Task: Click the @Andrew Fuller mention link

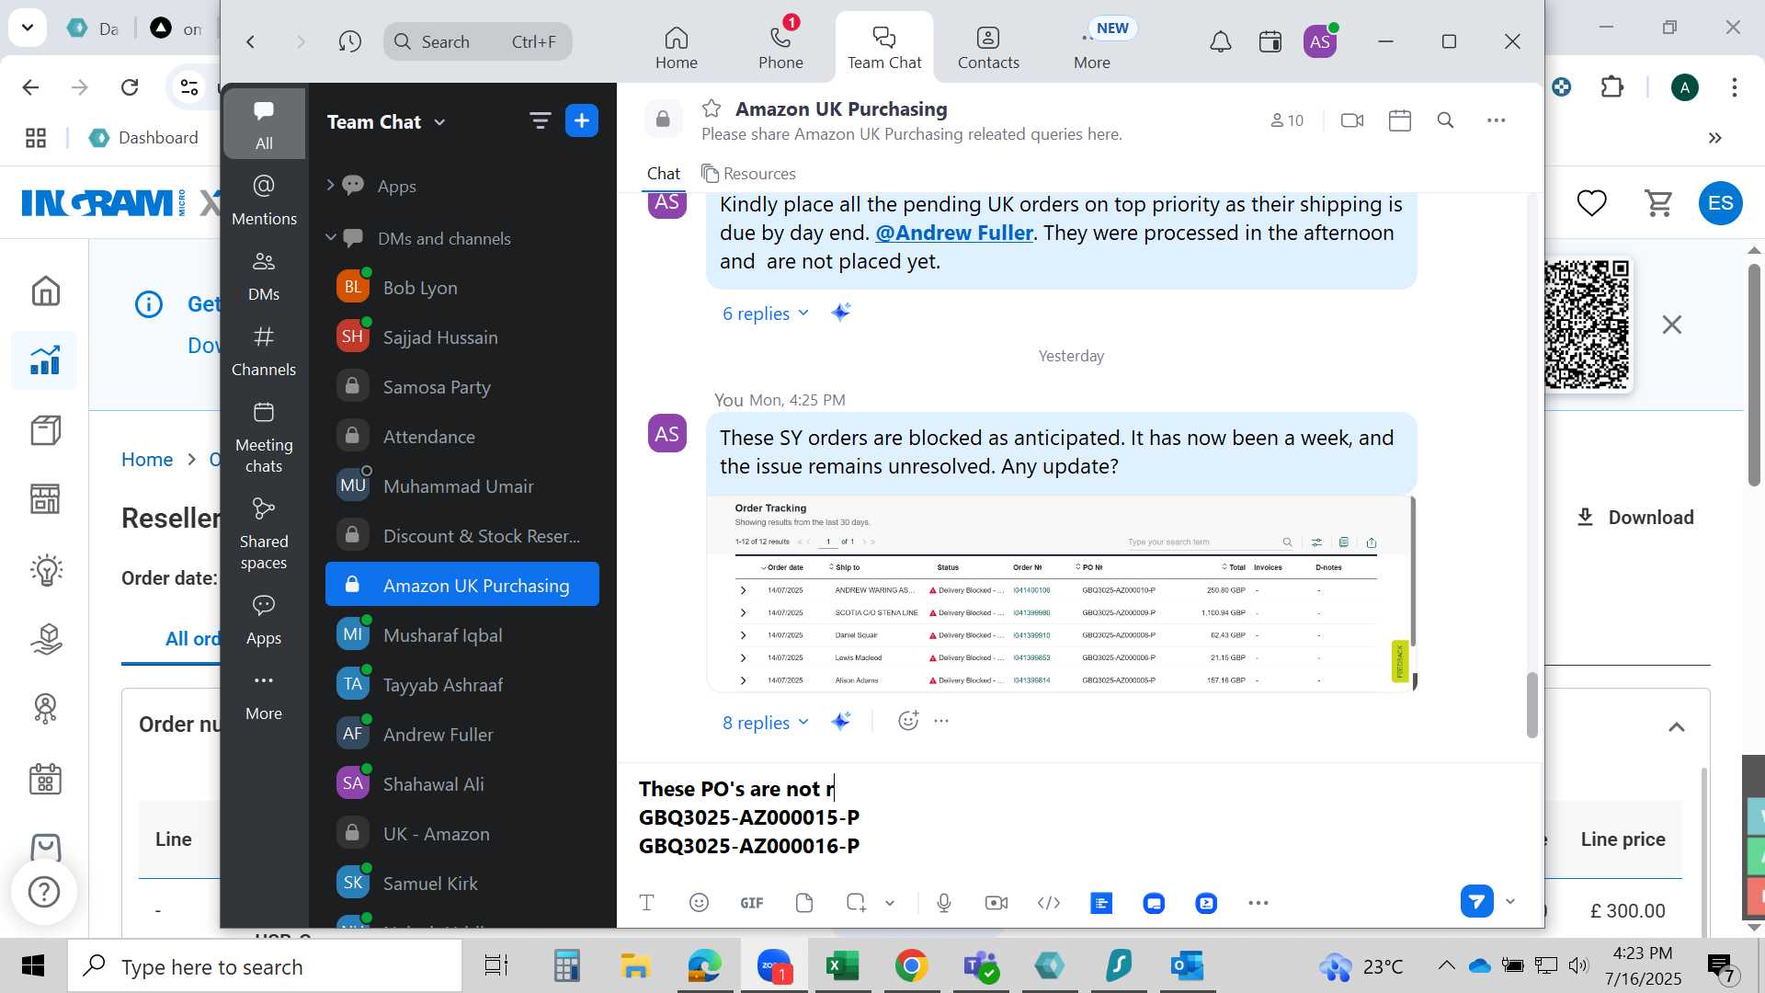Action: 954,233
